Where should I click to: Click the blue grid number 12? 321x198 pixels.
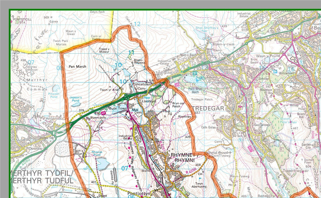click(x=137, y=24)
